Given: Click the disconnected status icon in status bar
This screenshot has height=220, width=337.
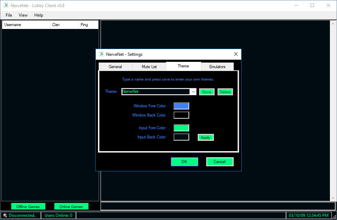Looking at the screenshot, I should [5, 215].
